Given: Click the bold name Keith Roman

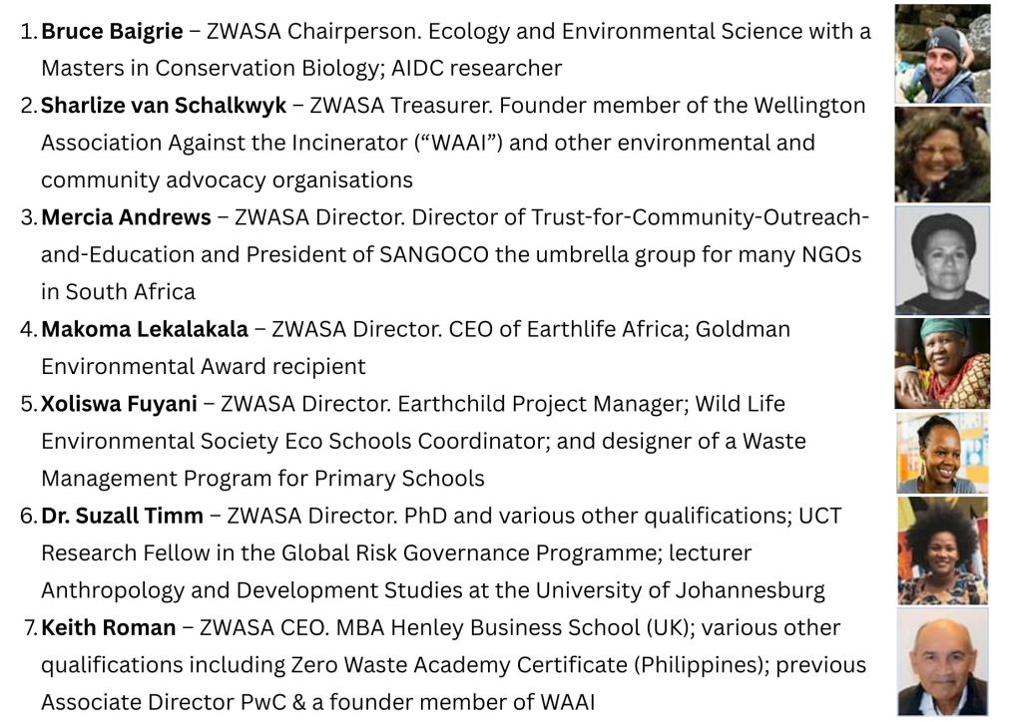Looking at the screenshot, I should (109, 628).
